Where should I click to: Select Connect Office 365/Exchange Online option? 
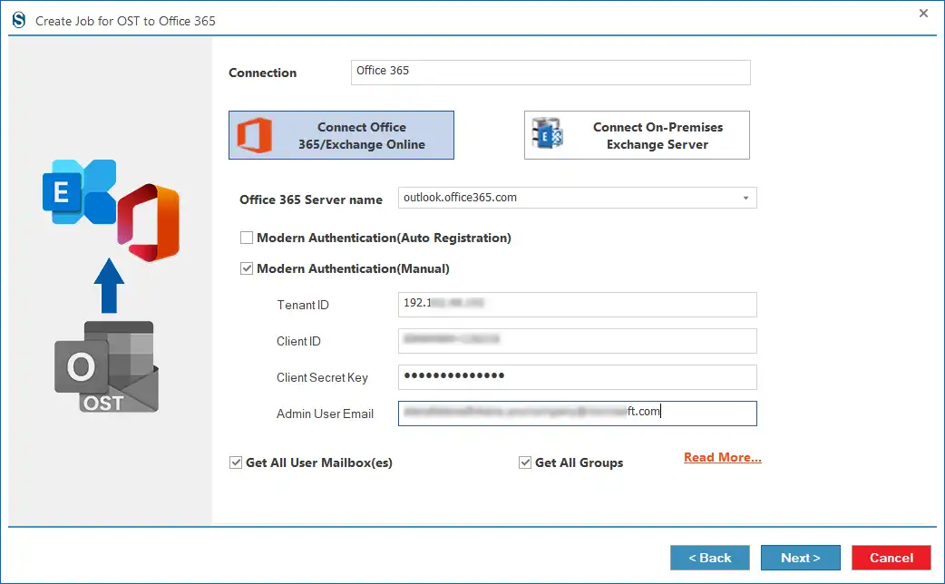pos(341,135)
